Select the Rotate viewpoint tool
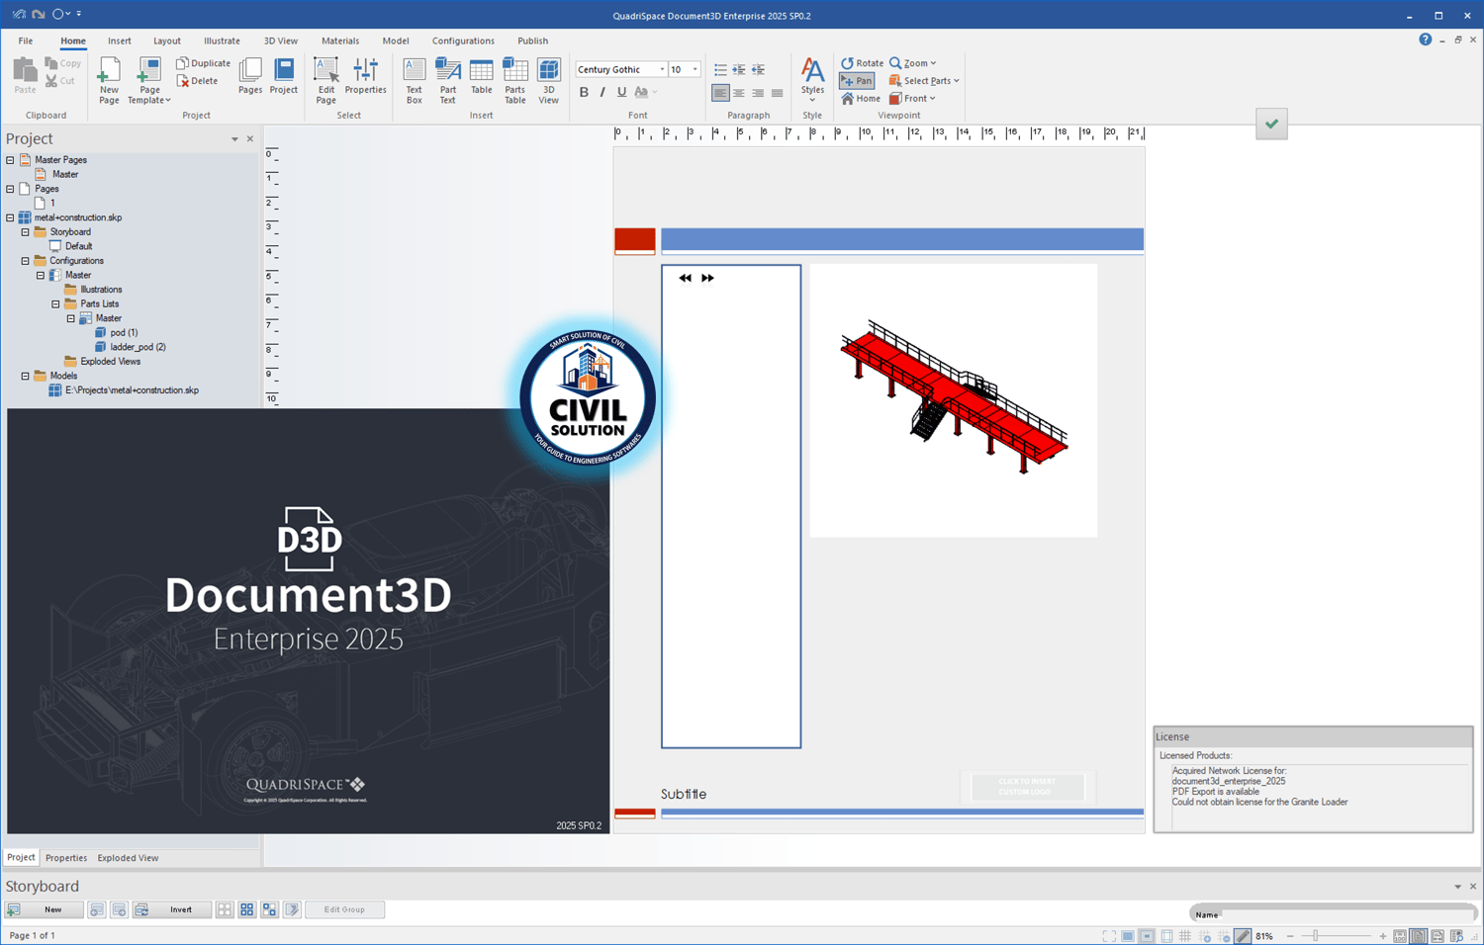This screenshot has width=1484, height=945. click(862, 63)
